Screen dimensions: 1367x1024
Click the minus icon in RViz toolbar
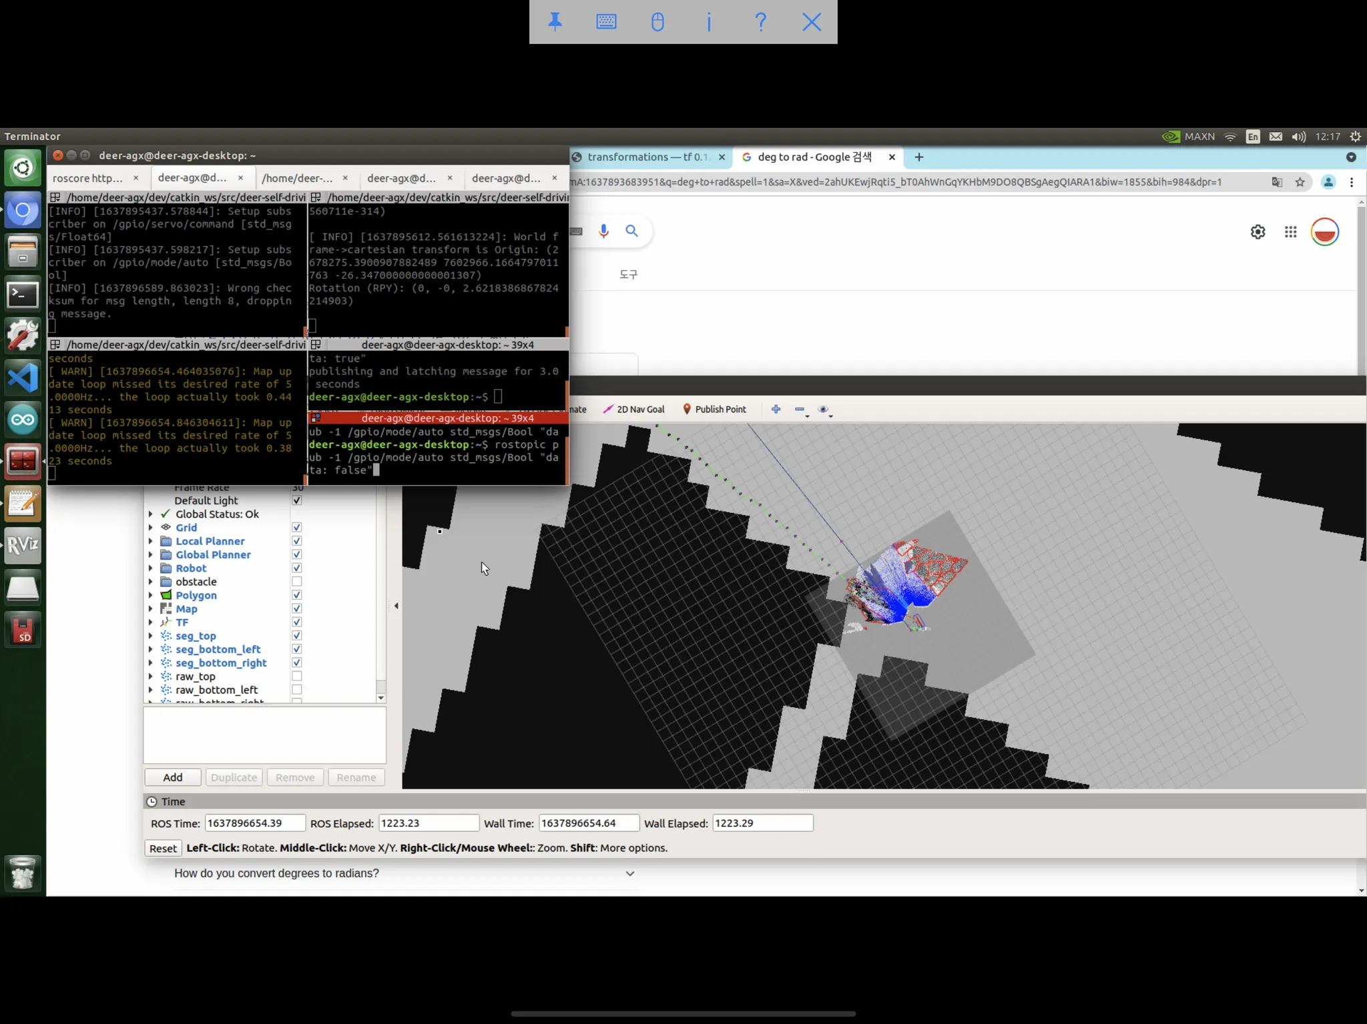(x=799, y=409)
